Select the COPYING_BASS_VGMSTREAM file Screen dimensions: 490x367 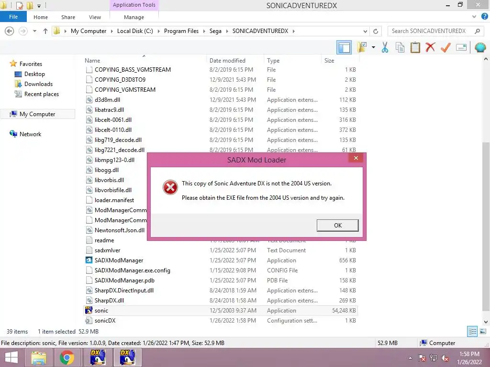(221, 70)
